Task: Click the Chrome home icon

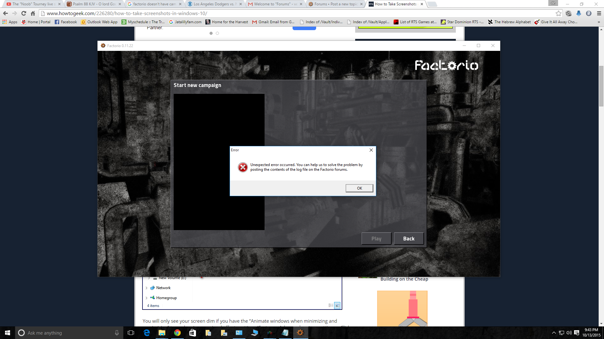Action: click(x=33, y=13)
